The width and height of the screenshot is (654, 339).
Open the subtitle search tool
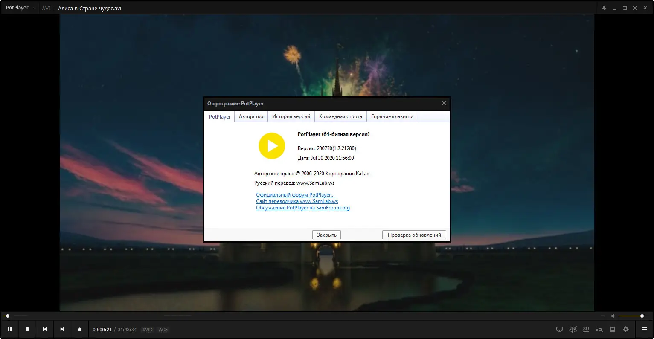tap(599, 329)
